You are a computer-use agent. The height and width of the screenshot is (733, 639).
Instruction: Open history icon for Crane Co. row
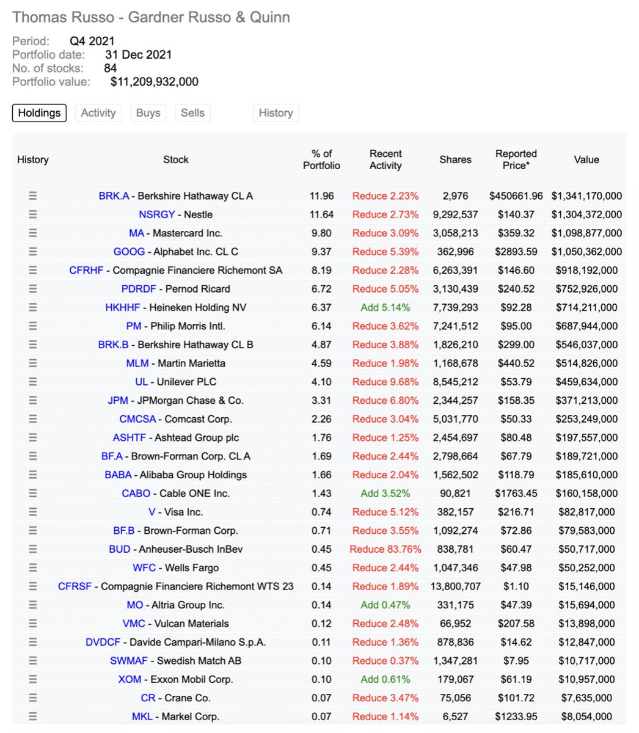[33, 698]
